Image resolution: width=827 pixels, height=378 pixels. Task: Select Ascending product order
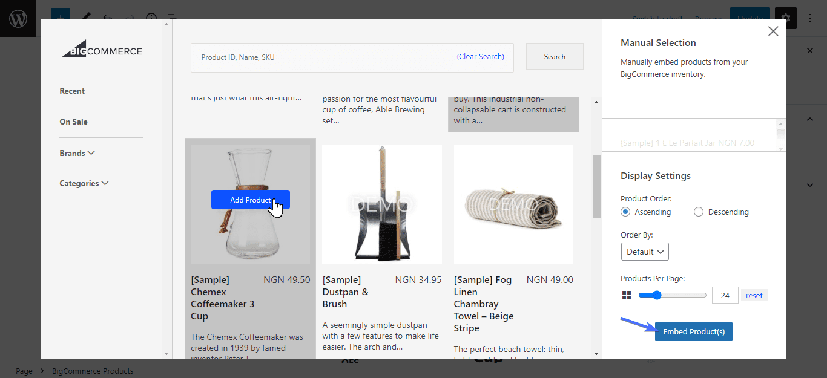625,212
